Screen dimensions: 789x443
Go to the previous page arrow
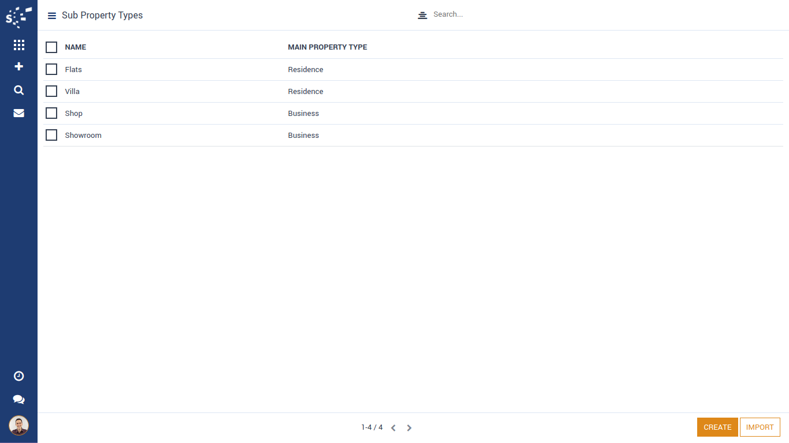(x=393, y=428)
